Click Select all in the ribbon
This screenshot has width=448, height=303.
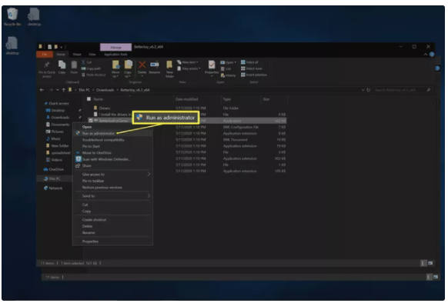coord(249,62)
